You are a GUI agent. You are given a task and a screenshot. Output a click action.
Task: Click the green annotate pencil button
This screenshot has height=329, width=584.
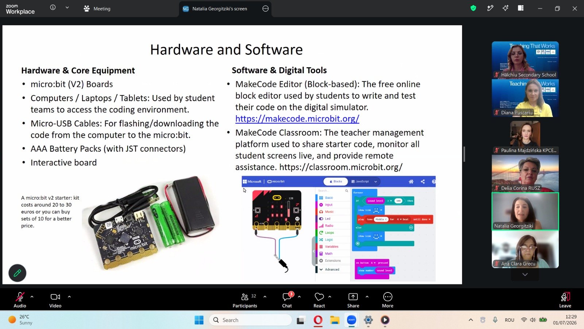(x=17, y=273)
